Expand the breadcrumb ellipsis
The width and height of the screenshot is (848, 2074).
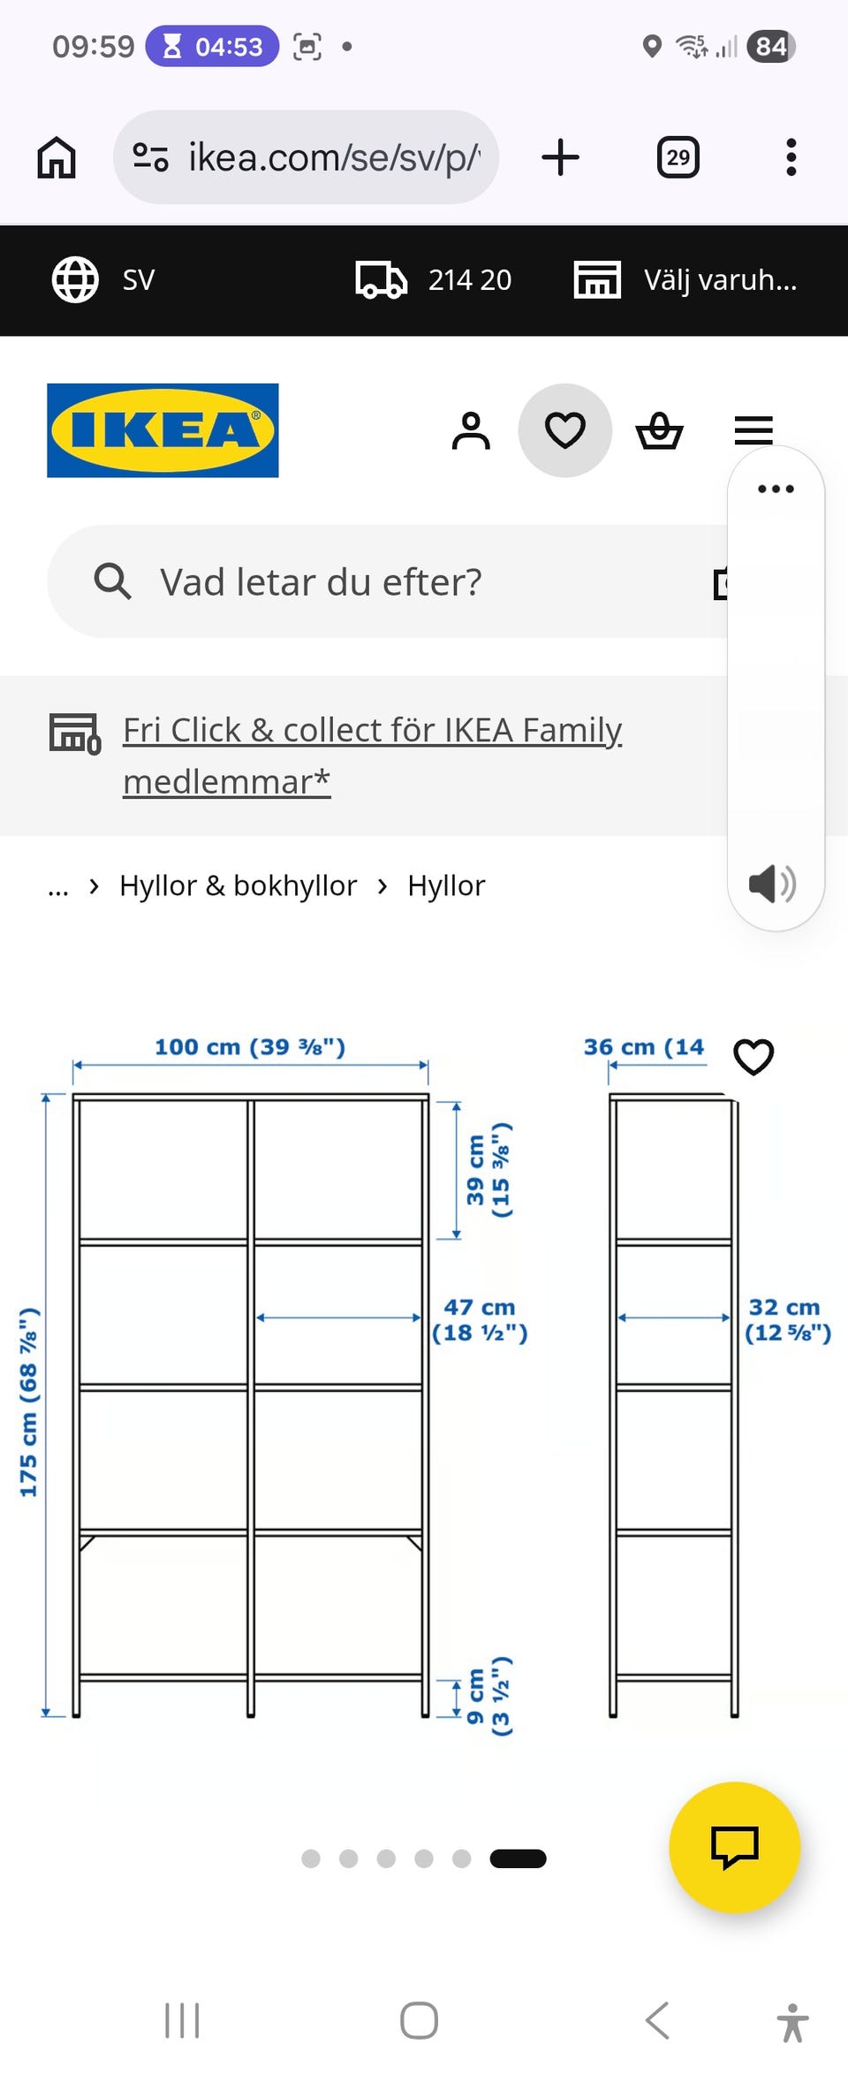58,886
